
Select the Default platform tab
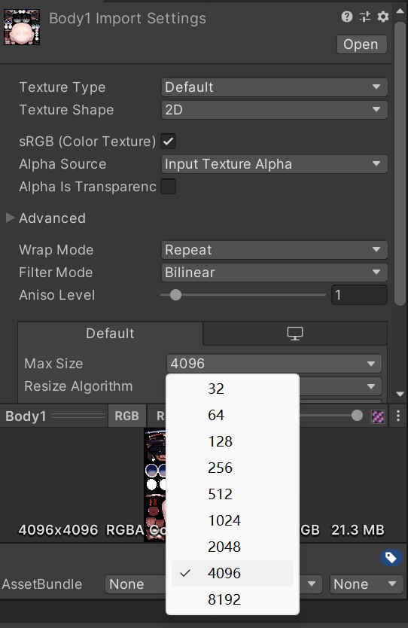110,334
